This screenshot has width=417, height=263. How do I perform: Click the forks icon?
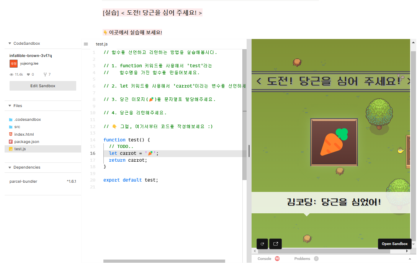45,75
